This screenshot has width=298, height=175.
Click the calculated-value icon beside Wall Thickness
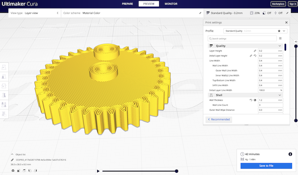click(x=255, y=100)
